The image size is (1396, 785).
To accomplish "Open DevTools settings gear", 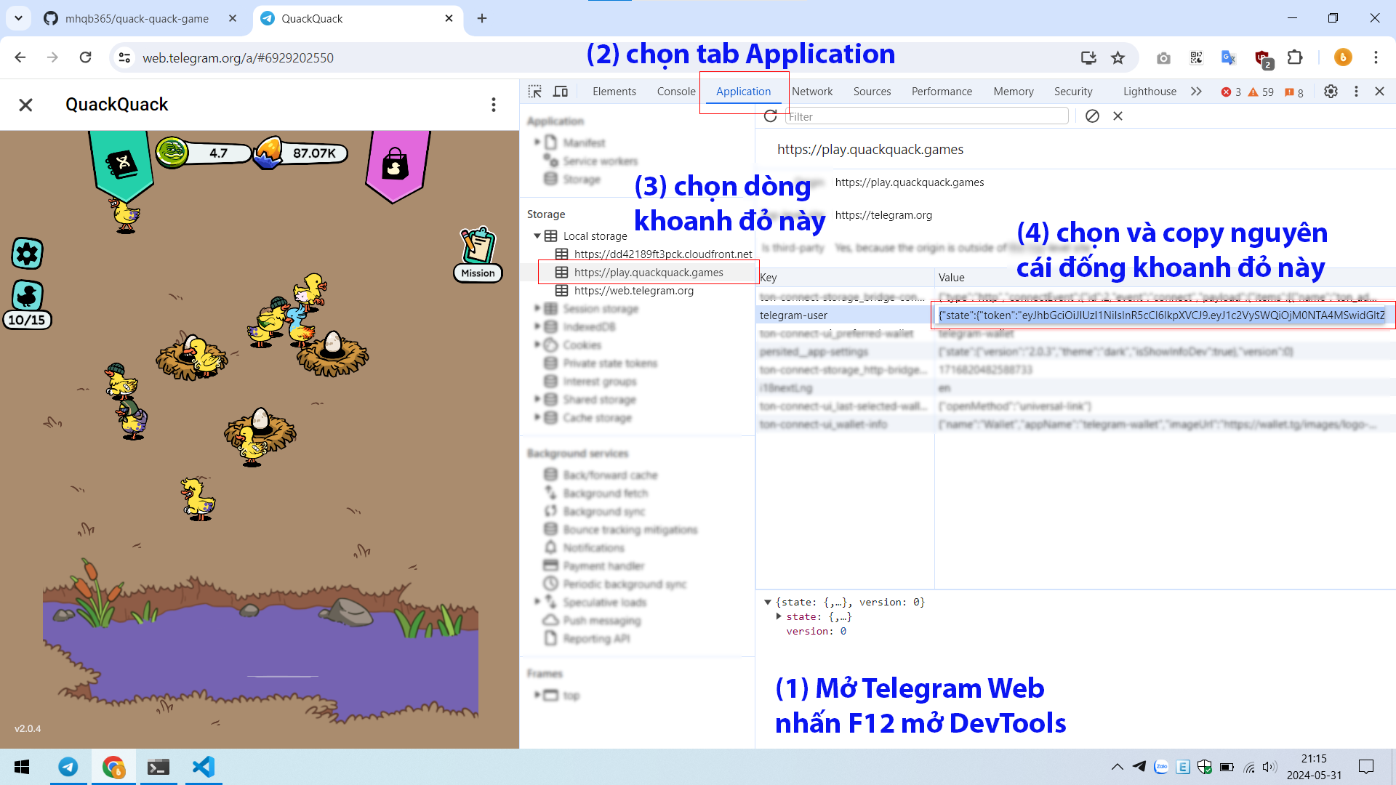I will click(1331, 92).
